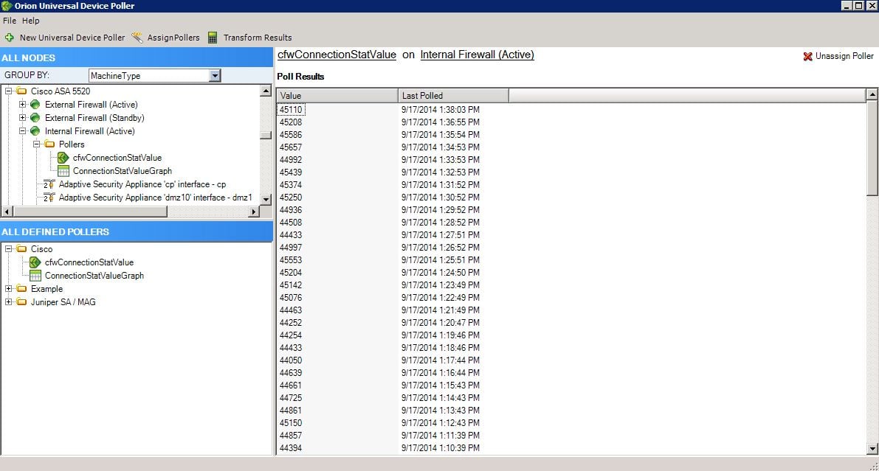Screen dimensions: 879x471
Task: Select ConnectionStatValueGraph under Internal Firewall
Action: (123, 171)
